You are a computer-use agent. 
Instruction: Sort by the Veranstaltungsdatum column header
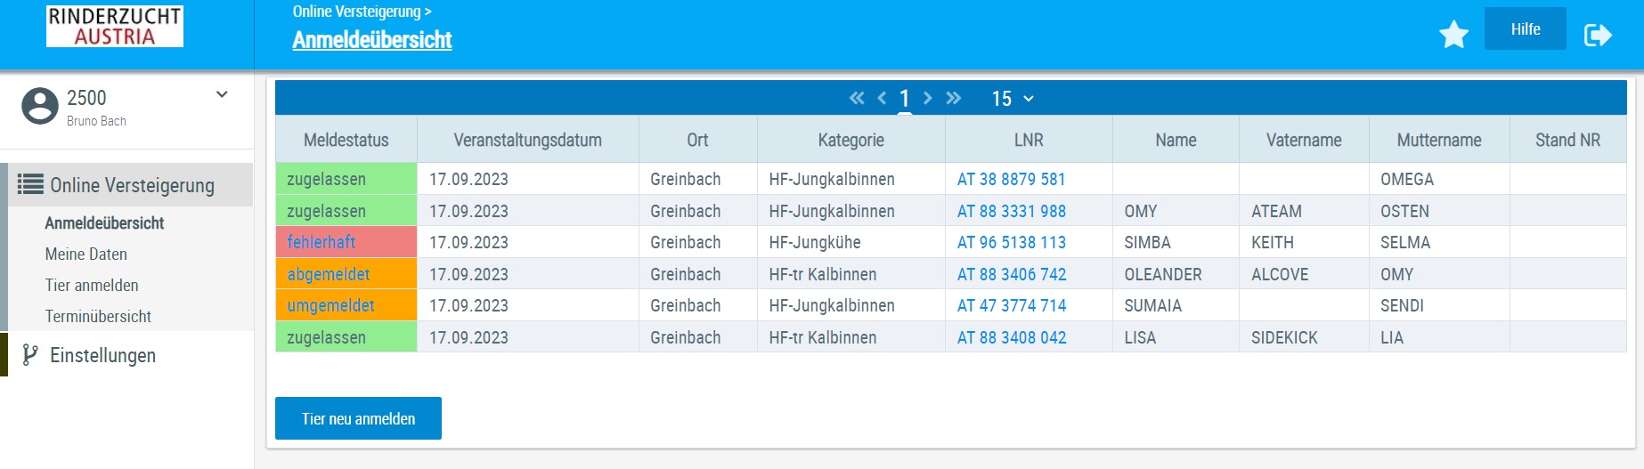pos(527,141)
